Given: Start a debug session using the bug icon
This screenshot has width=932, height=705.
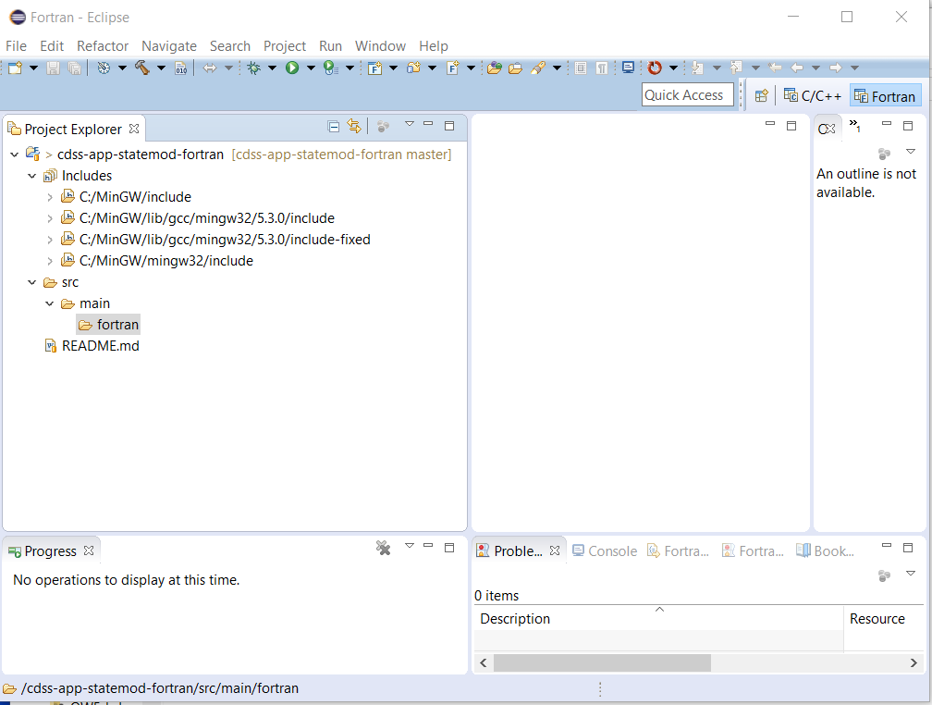Looking at the screenshot, I should [255, 68].
